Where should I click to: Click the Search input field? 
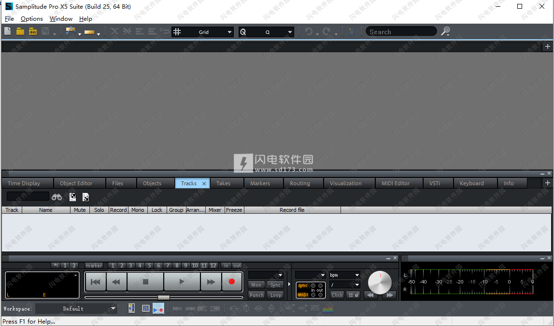[x=401, y=32]
